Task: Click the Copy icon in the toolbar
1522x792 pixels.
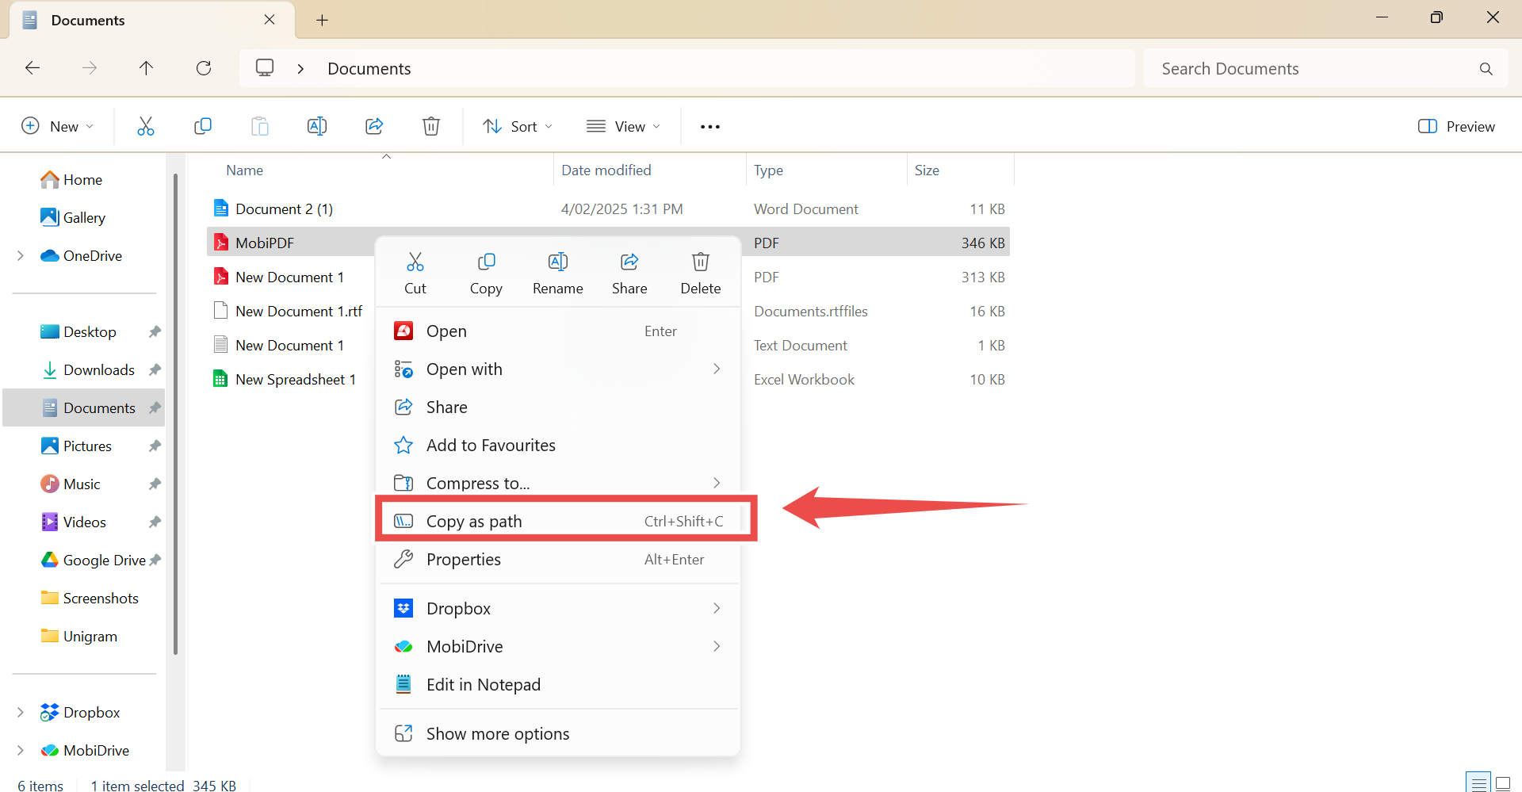Action: pyautogui.click(x=203, y=126)
